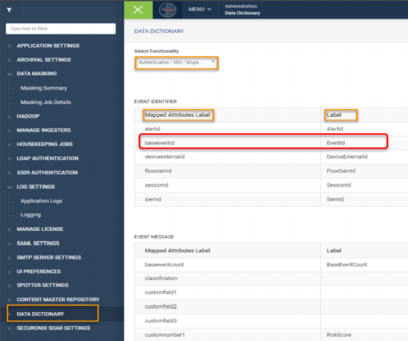Open the Masking Summary page

[44, 88]
